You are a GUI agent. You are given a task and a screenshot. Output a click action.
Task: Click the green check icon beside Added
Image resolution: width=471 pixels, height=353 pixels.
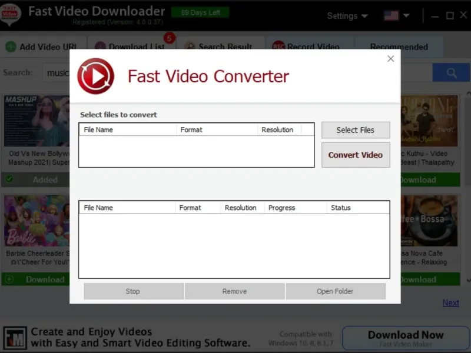(9, 179)
